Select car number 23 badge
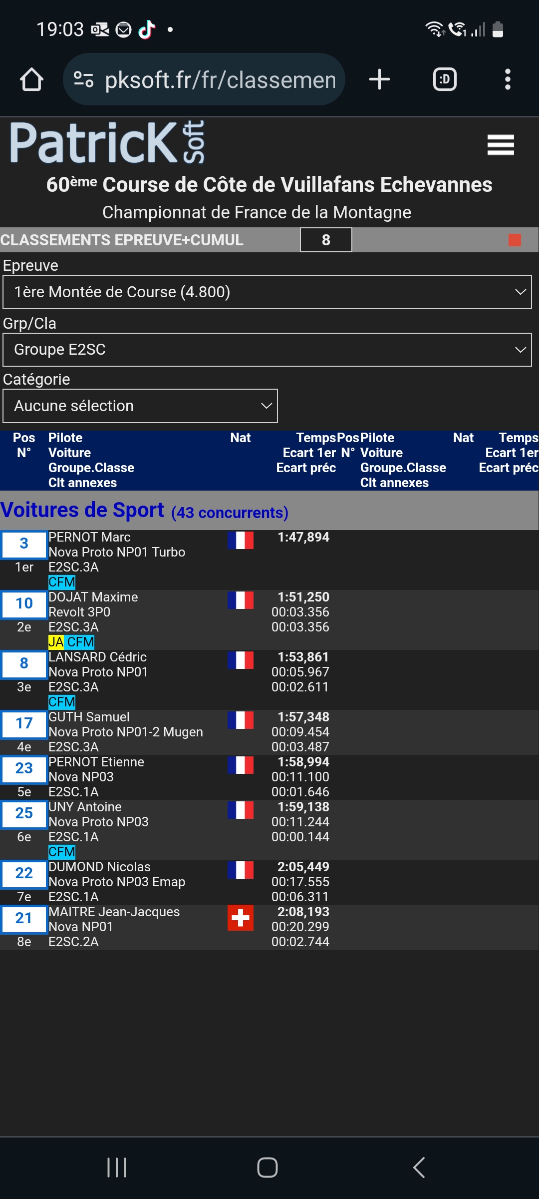 coord(24,769)
